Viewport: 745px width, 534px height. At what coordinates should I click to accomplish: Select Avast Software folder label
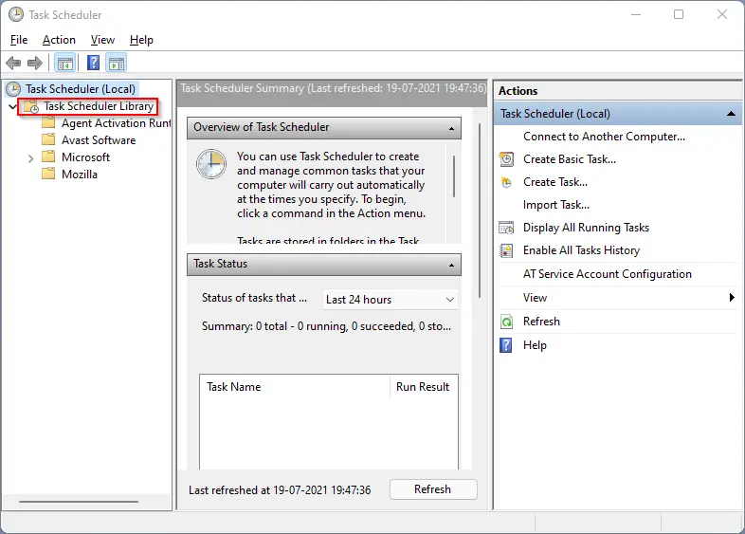(x=99, y=140)
